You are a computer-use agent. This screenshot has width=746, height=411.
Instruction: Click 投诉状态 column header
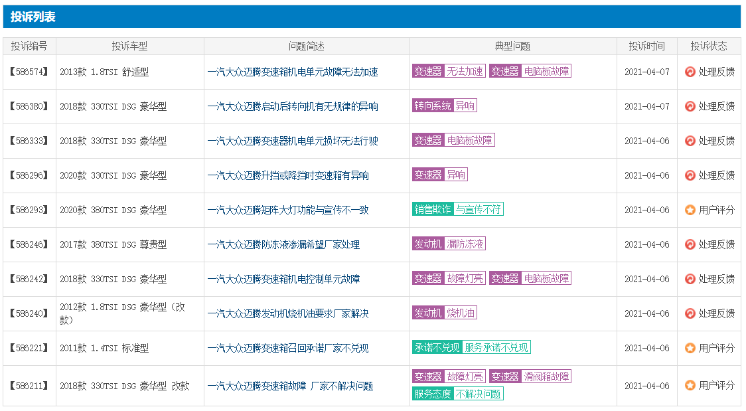(x=709, y=46)
